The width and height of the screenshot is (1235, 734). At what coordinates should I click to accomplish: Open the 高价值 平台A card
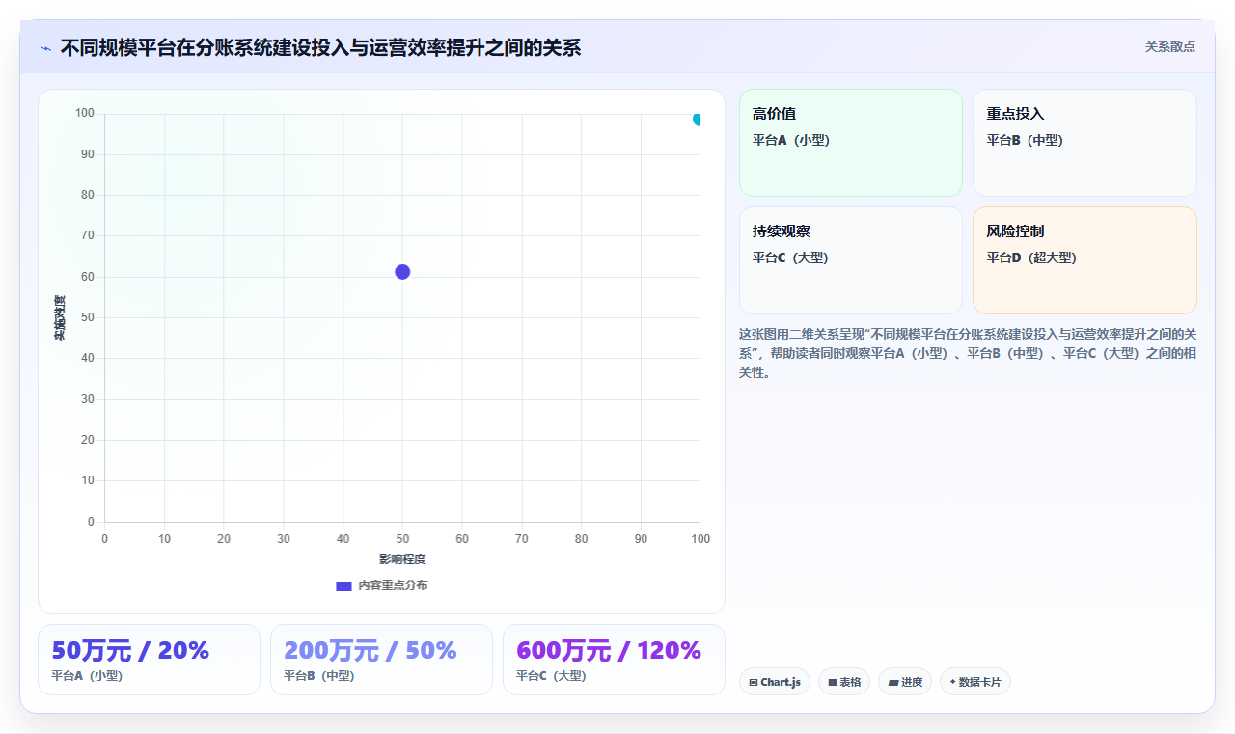click(x=851, y=143)
